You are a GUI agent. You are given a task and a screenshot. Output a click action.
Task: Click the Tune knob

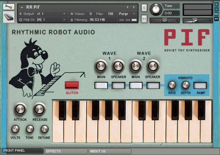(156, 10)
